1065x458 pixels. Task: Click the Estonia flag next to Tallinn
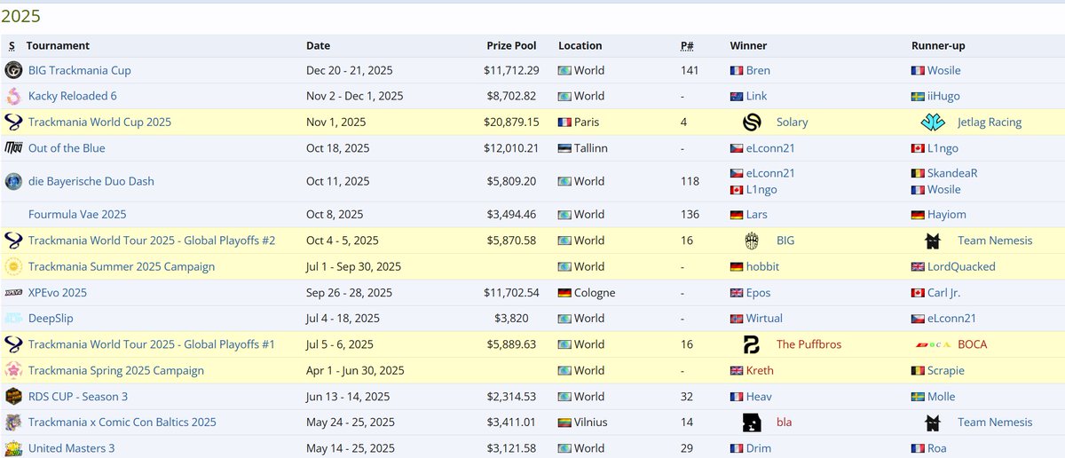[x=564, y=148]
